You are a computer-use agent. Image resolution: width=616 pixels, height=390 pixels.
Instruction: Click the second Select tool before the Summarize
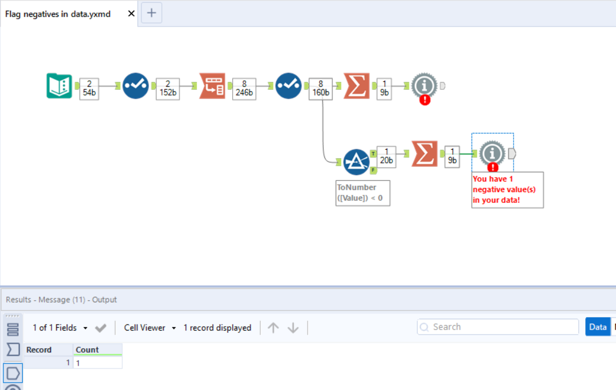289,85
